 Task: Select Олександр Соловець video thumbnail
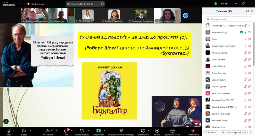(x=141, y=15)
